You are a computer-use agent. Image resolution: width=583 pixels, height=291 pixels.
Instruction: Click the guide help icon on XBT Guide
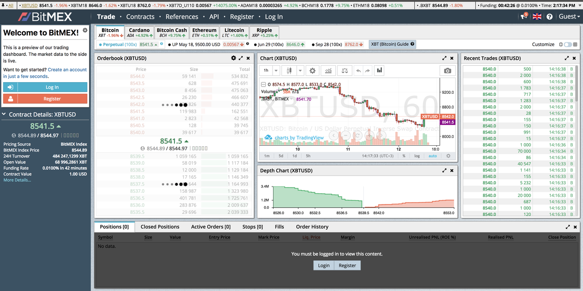(412, 44)
